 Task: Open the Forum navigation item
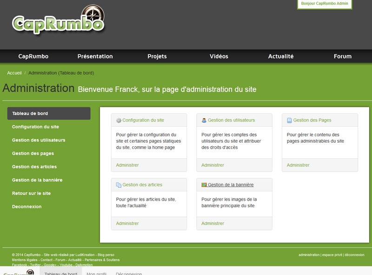tap(343, 56)
